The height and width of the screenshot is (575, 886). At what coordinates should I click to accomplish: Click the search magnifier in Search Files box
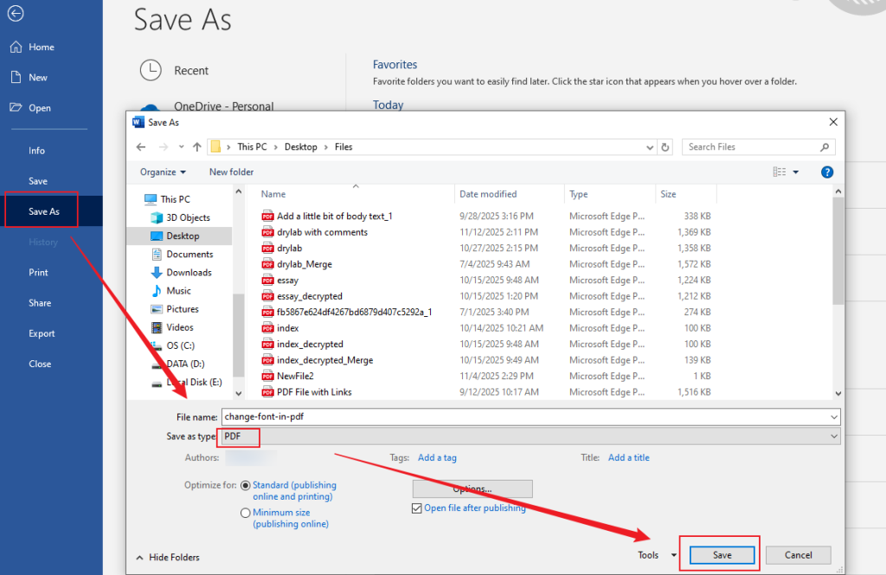(x=824, y=146)
